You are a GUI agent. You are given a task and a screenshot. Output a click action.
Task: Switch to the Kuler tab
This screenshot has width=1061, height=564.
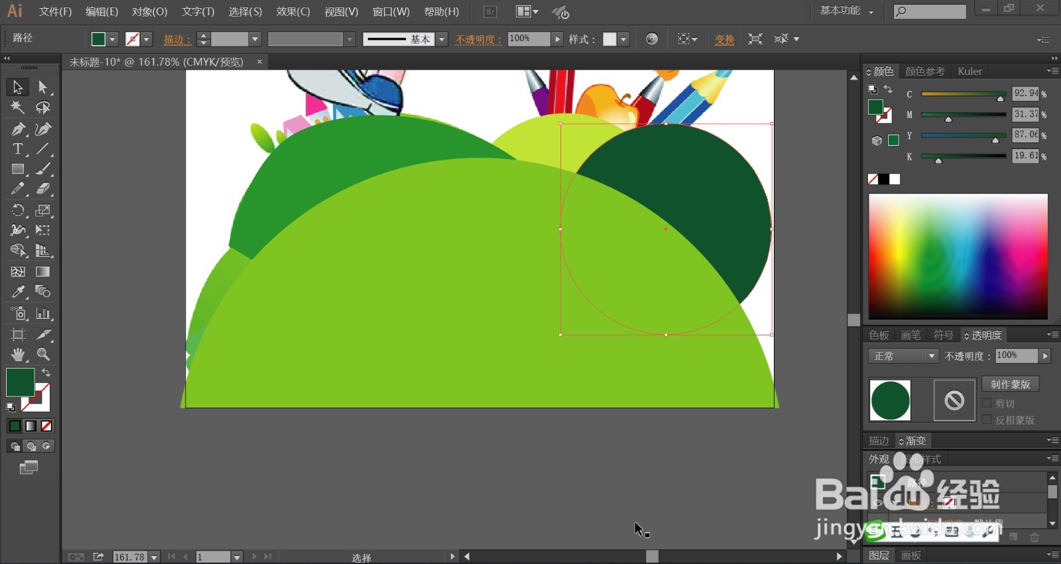(x=969, y=71)
